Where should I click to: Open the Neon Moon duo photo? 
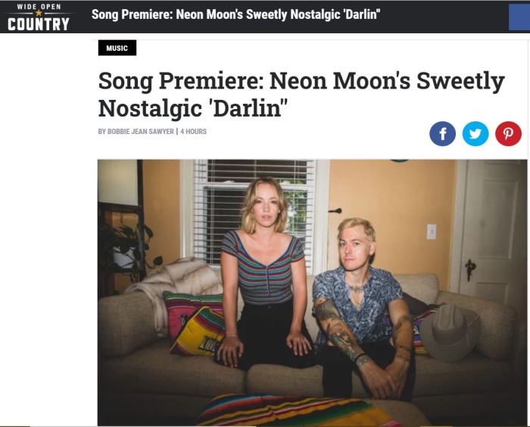pyautogui.click(x=312, y=292)
